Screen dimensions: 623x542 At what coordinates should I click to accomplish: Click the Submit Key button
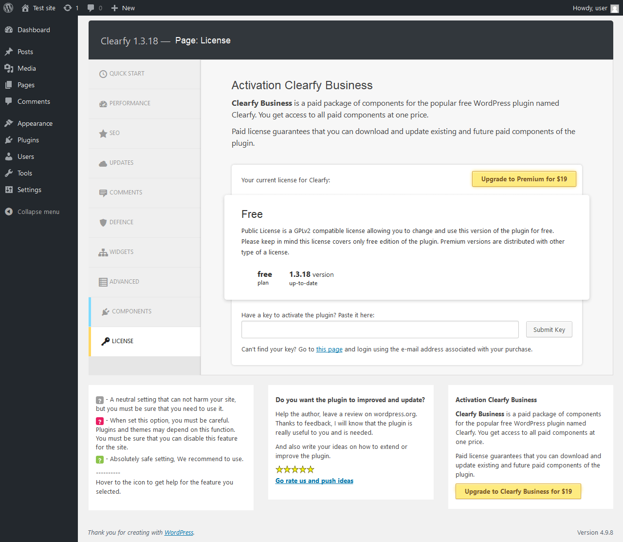(549, 329)
